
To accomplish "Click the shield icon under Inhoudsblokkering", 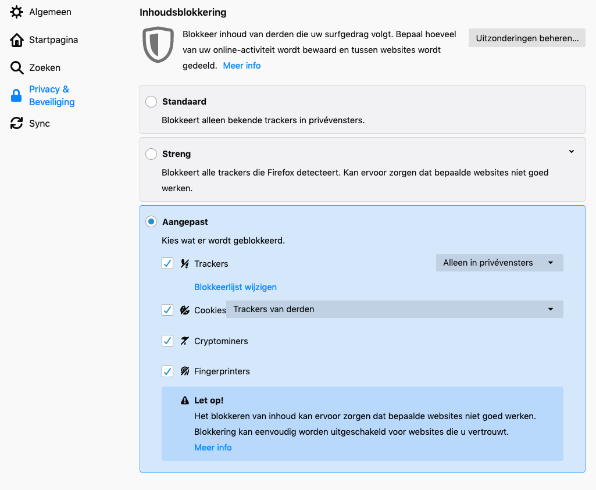I will pos(158,45).
